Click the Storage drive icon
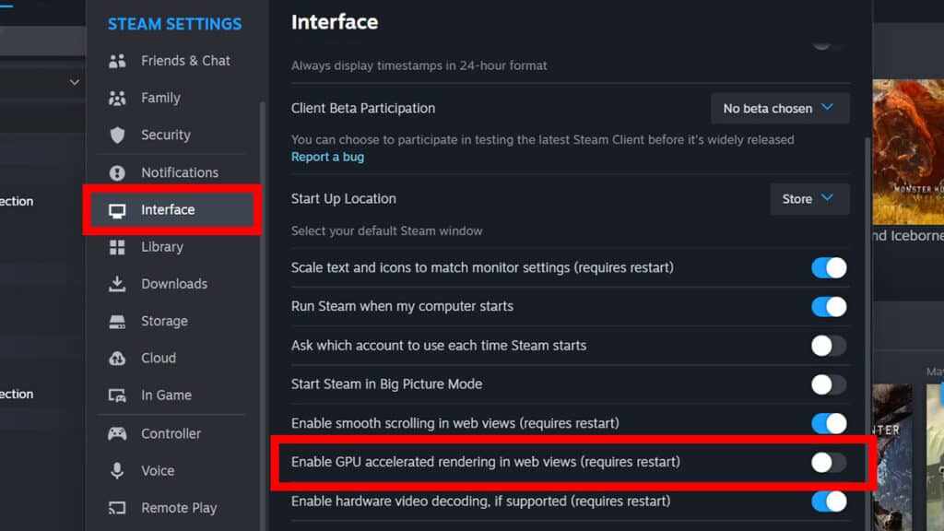 pyautogui.click(x=117, y=321)
